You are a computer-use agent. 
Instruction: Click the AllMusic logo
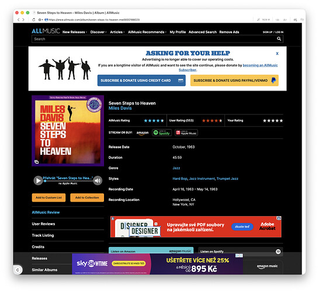click(46, 31)
